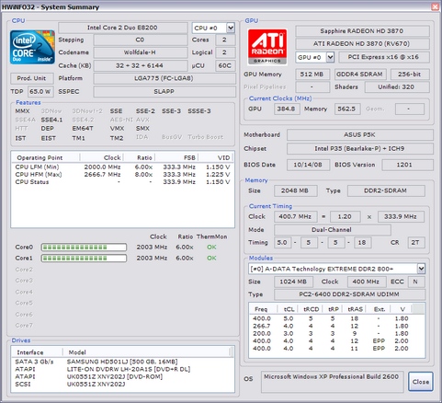Click the Freq column header in module table

tap(263, 309)
